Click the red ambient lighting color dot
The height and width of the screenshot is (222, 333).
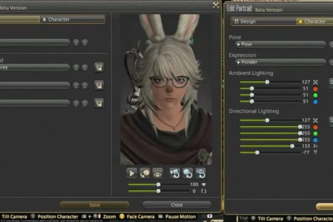tap(316, 89)
